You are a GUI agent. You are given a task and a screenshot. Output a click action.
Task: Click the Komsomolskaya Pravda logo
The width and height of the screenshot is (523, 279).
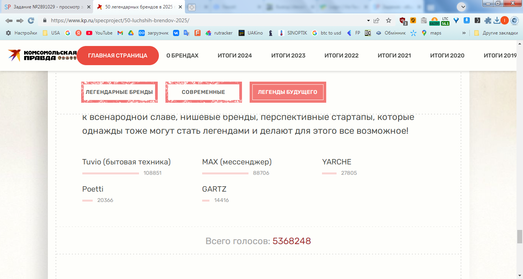(x=42, y=56)
